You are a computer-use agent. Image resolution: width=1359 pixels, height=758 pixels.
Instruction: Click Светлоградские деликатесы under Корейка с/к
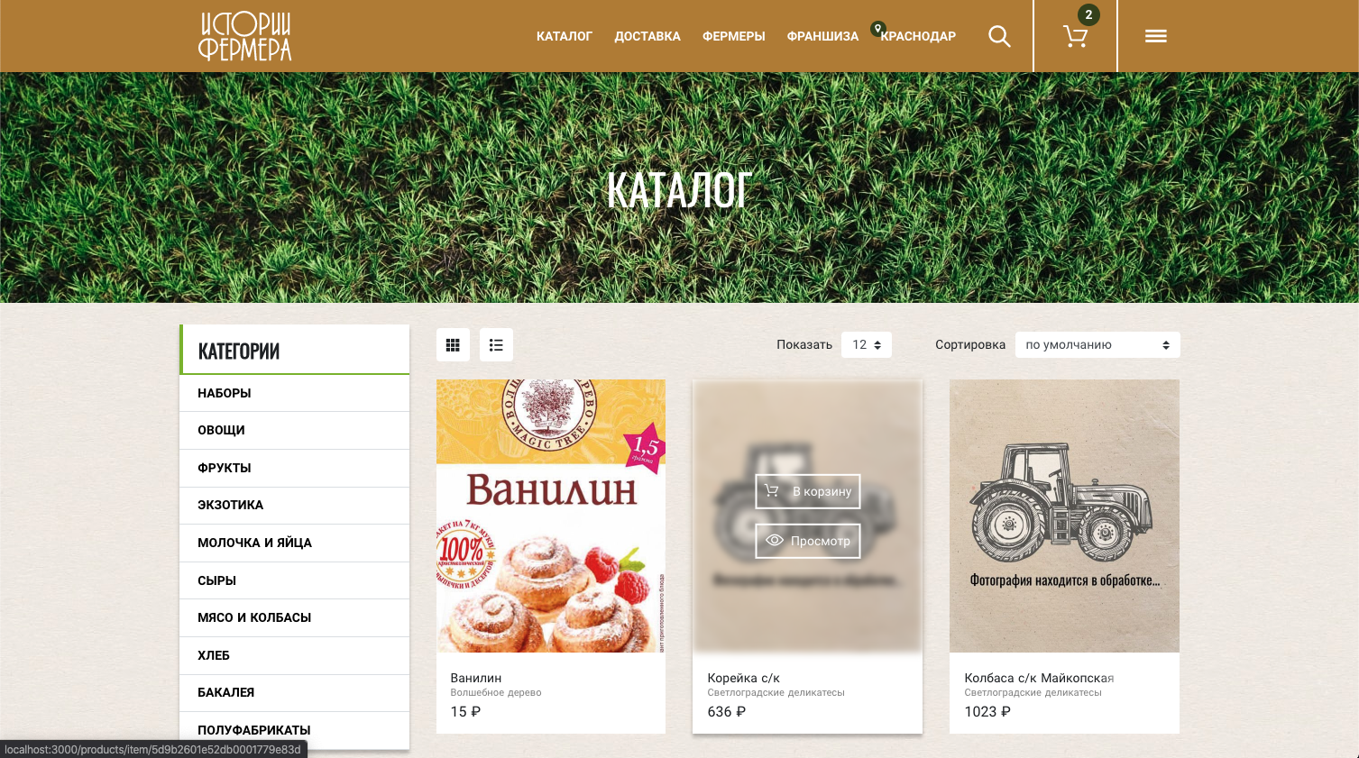(776, 692)
